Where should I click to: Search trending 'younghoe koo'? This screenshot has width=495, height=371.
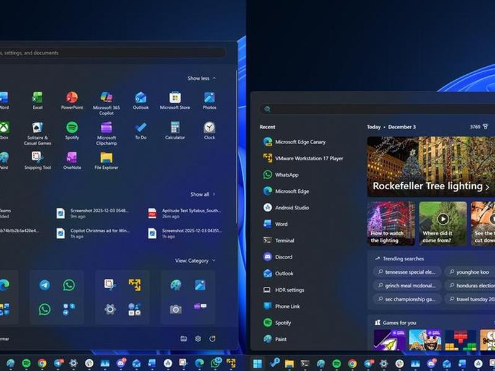click(470, 272)
